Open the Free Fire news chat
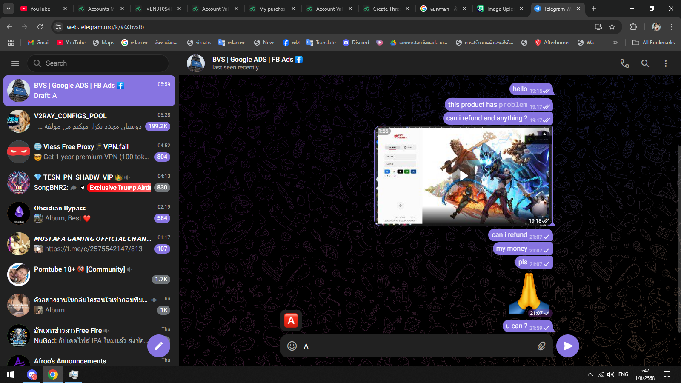The image size is (681, 383). 89,336
